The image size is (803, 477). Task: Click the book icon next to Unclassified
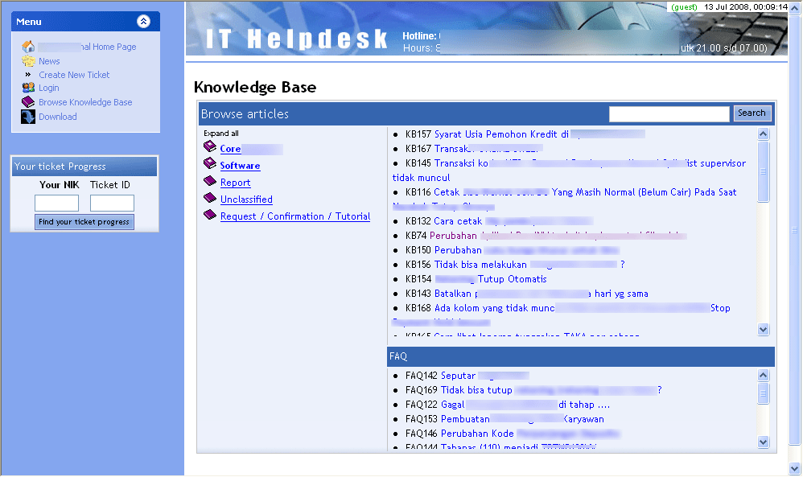click(210, 199)
